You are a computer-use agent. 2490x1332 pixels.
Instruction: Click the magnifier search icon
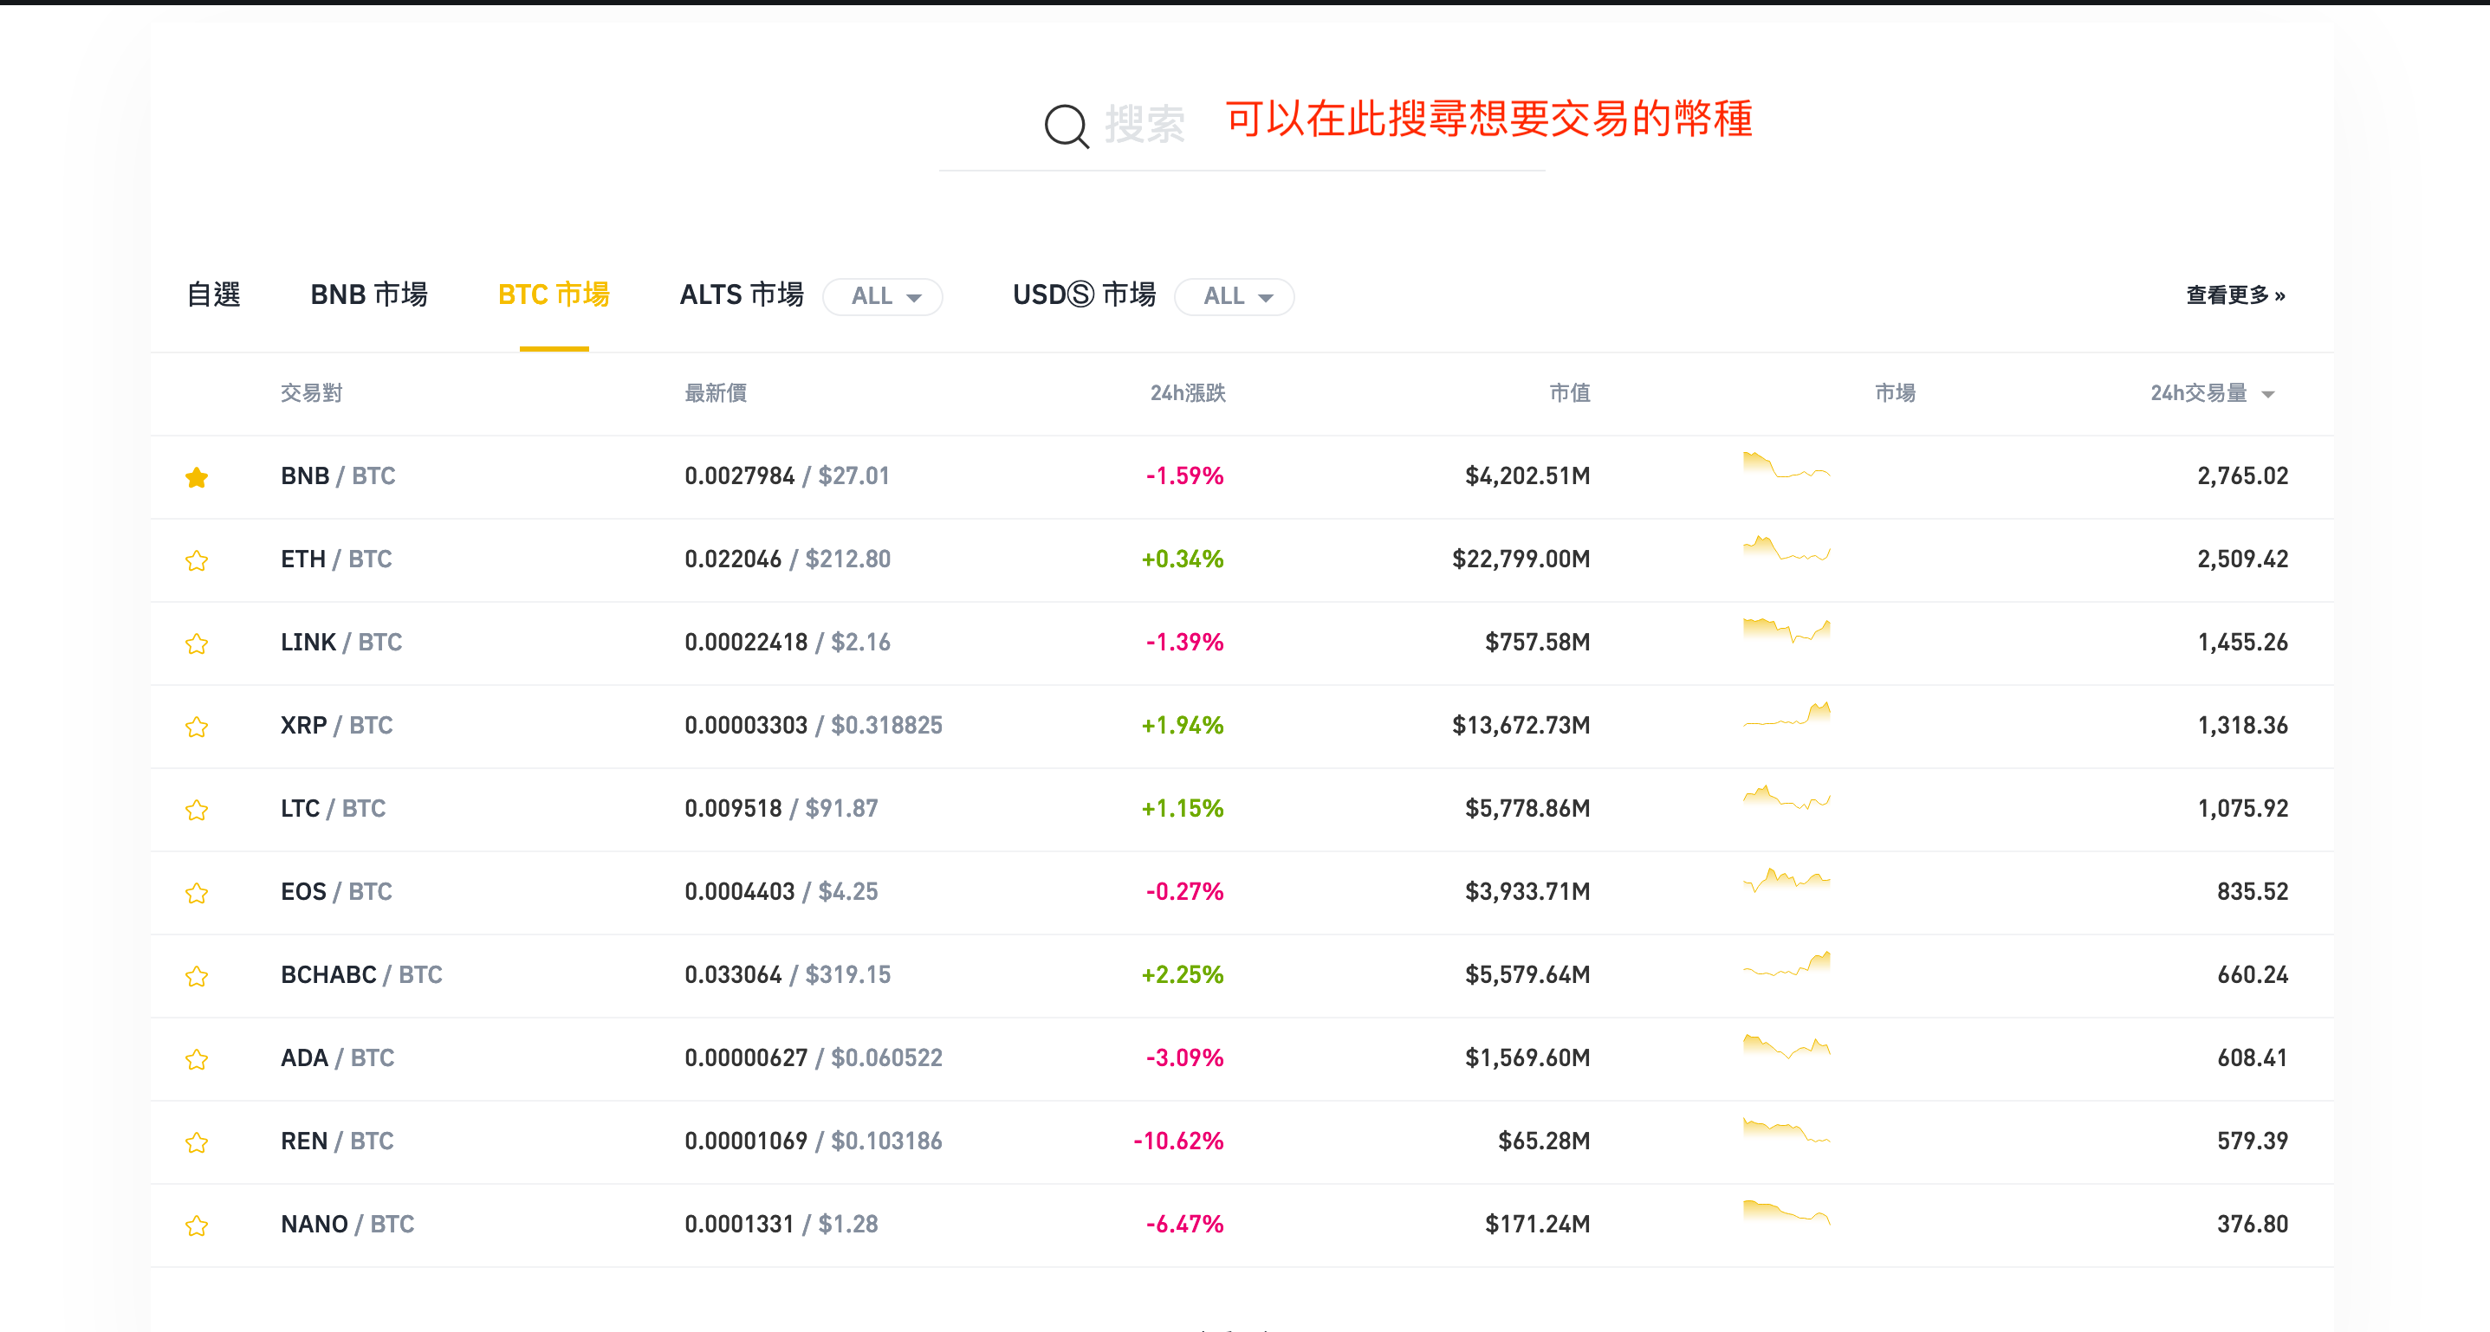click(1067, 126)
